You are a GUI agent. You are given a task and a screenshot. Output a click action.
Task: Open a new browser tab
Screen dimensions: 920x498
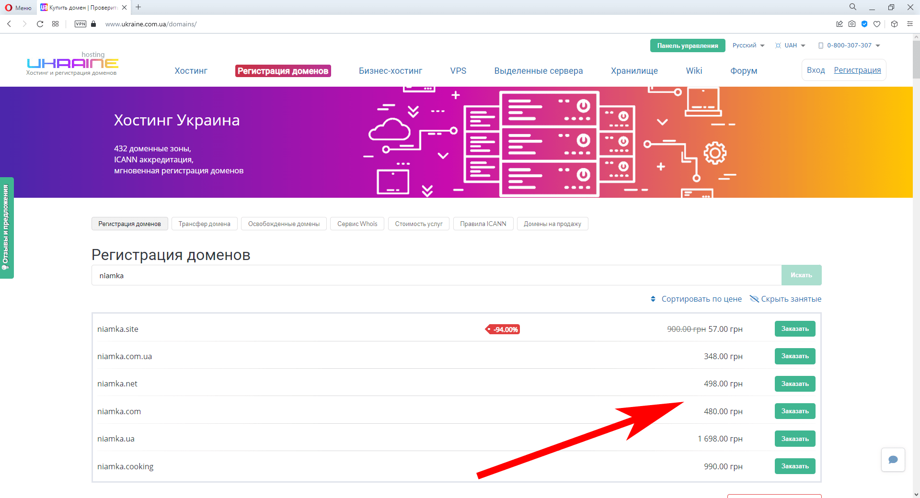tap(138, 7)
